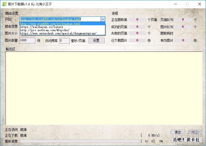206x146 pixels.
Task: Click the 0 KB/s speed readout
Action: 150,135
